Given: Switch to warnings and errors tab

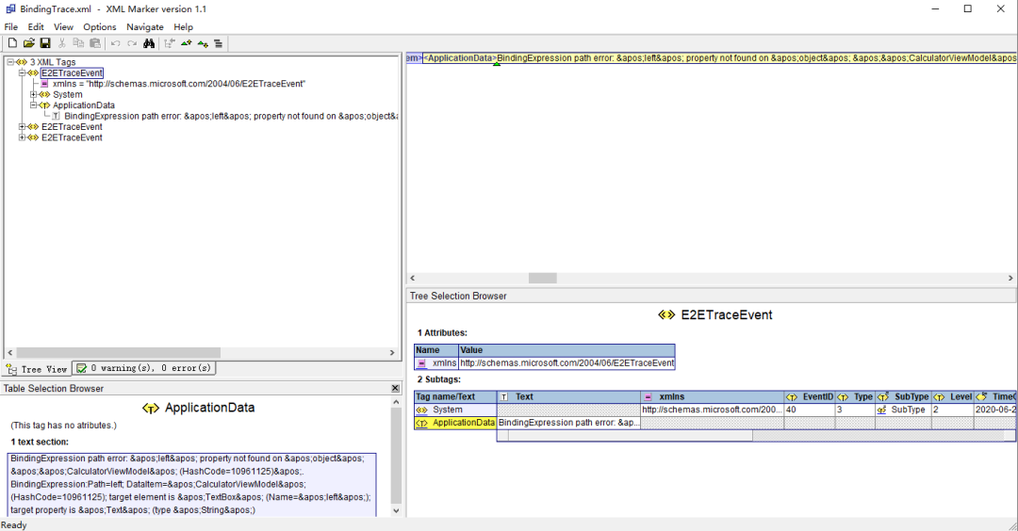Looking at the screenshot, I should (144, 368).
